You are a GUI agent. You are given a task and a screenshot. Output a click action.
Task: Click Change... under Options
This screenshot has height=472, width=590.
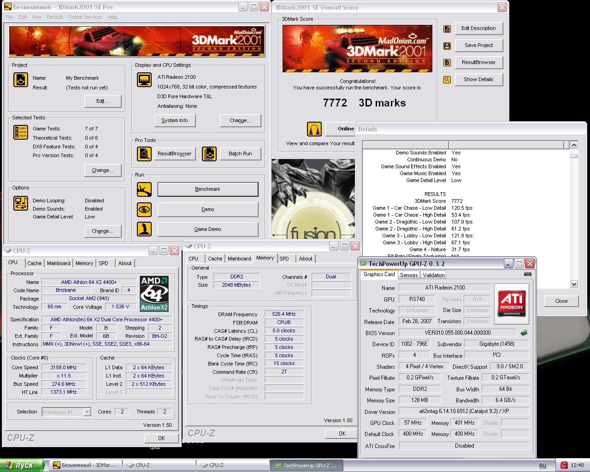point(102,231)
